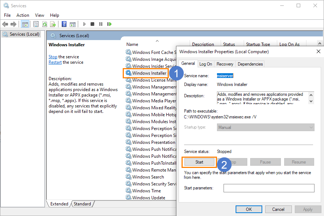This screenshot has height=216, width=324.
Task: Switch to the Recovery tab
Action: coord(225,64)
